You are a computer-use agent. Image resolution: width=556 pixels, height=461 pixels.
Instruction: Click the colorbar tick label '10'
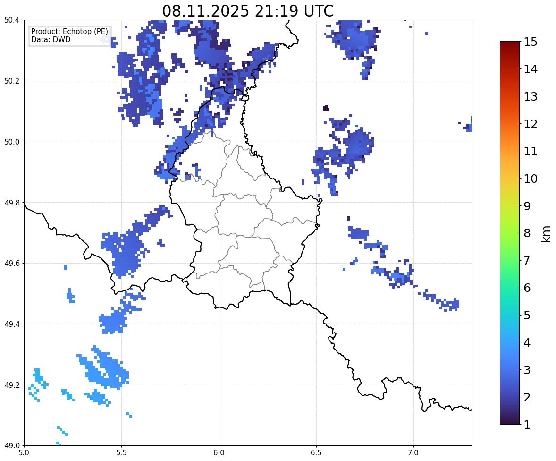[x=531, y=179]
